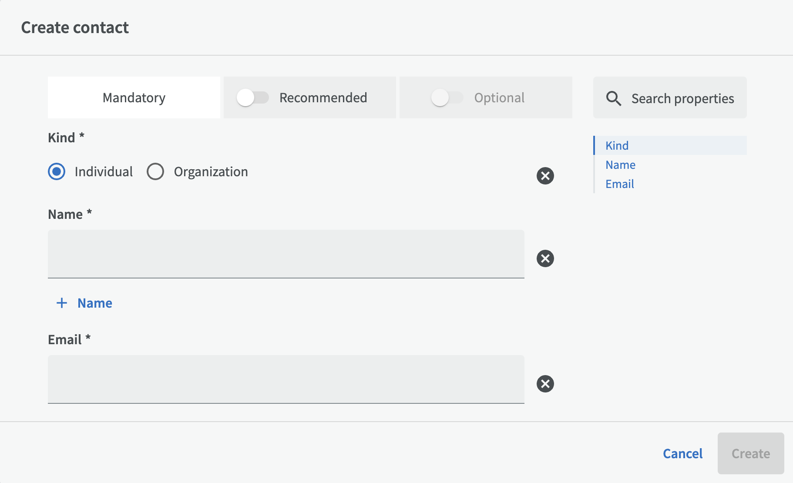Select the Individual radio button
This screenshot has height=483, width=793.
pos(57,171)
